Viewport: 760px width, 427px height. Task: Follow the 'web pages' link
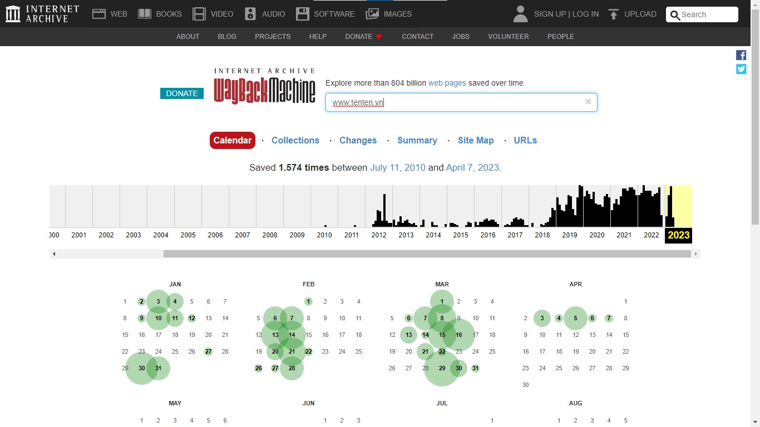tap(447, 83)
